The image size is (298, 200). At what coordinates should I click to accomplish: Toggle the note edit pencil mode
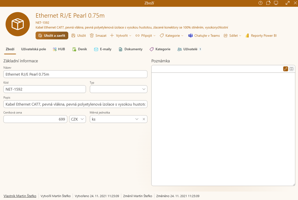coord(285,69)
